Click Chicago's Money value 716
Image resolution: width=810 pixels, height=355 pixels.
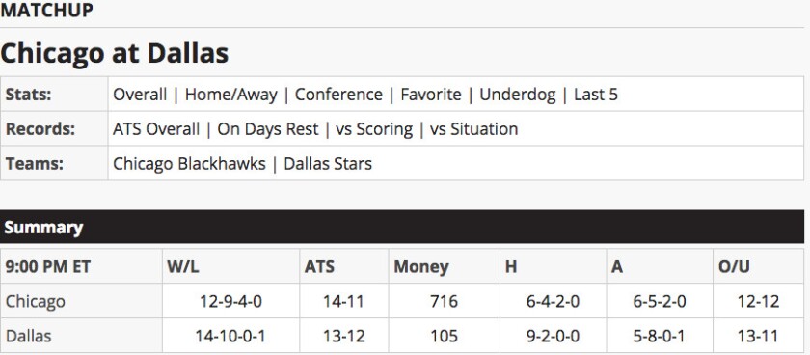tap(444, 301)
